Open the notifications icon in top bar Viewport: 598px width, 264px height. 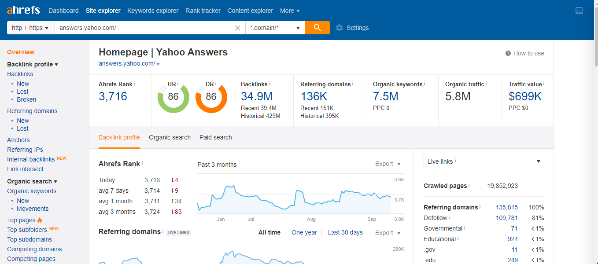[x=579, y=11]
